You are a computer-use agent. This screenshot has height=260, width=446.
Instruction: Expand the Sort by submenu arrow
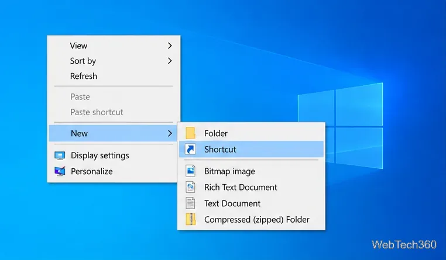(170, 61)
